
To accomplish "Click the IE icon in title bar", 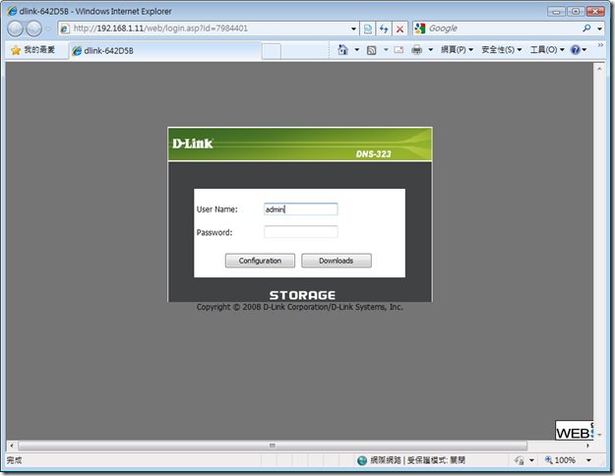I will coord(12,11).
